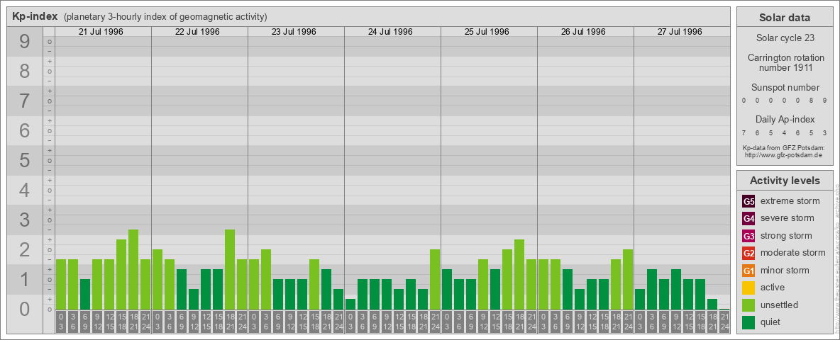
Task: Click the 21 Jul 18-21 hour bar
Action: (133, 270)
